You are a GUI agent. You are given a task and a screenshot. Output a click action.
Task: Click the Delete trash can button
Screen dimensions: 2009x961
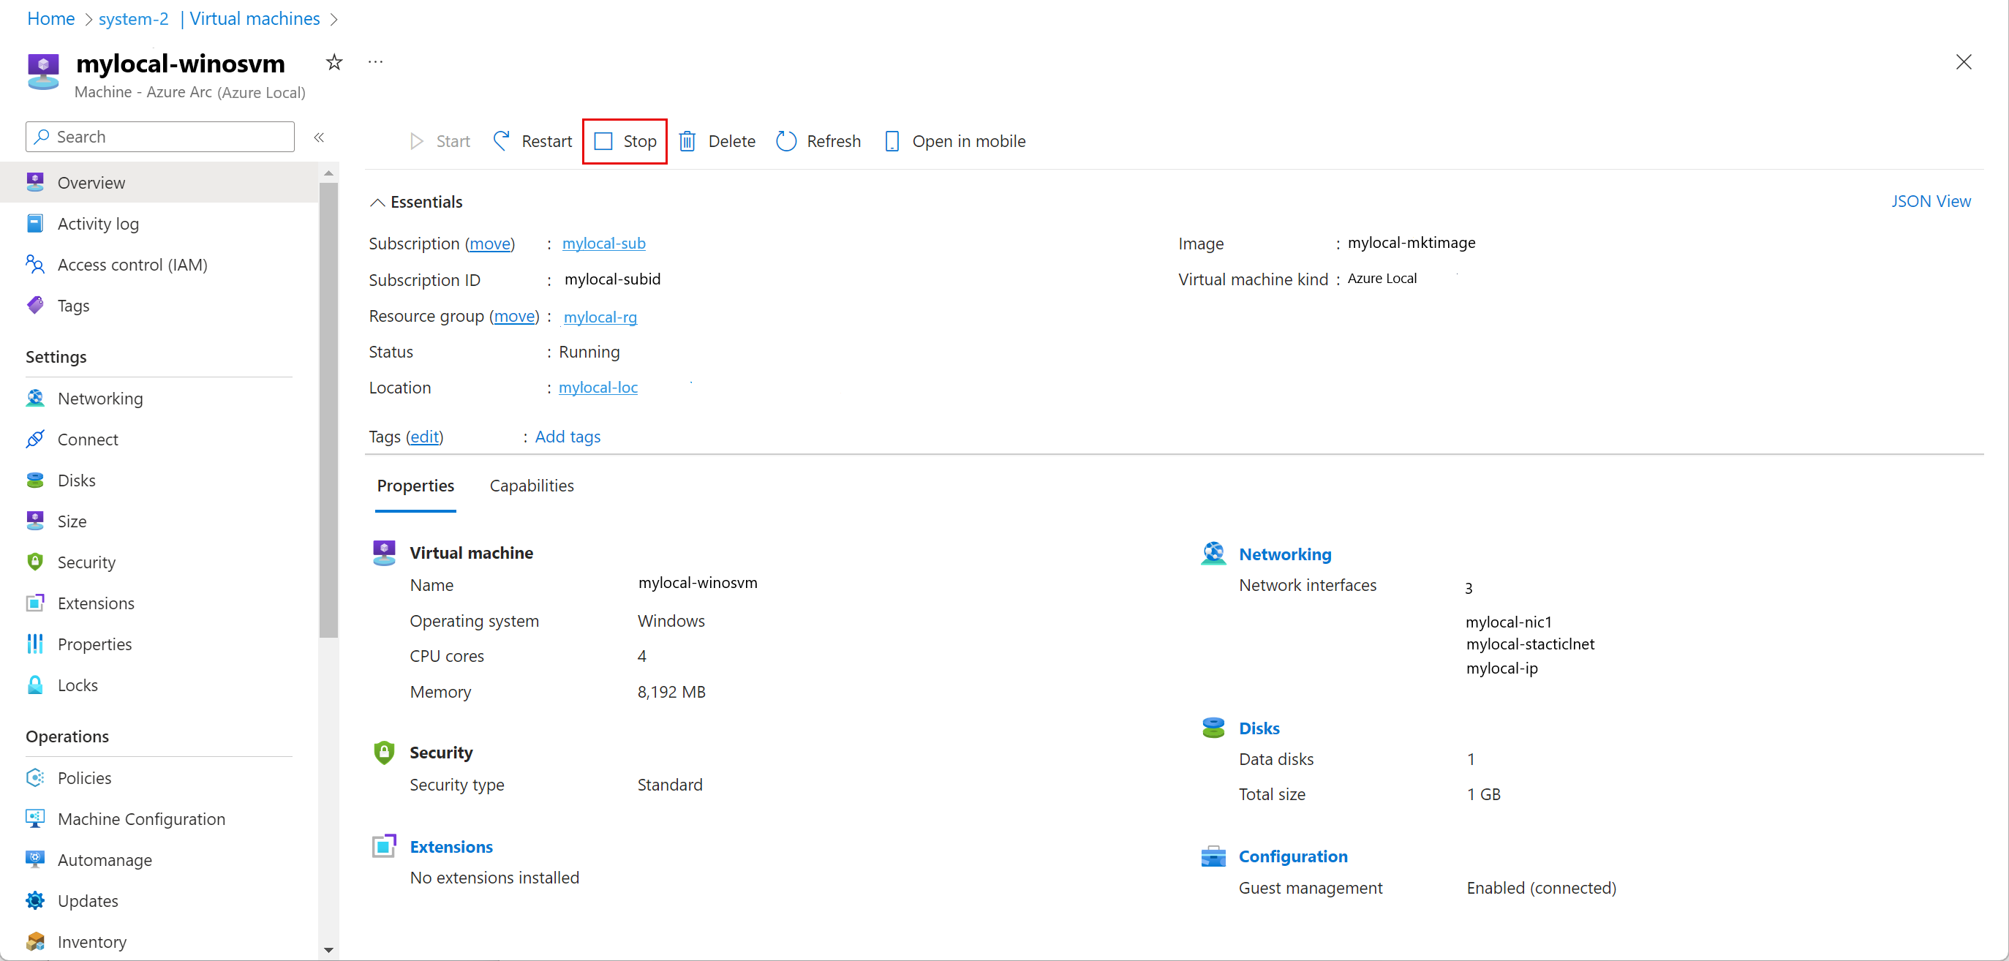pos(717,141)
